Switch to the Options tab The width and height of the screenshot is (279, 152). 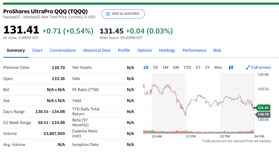pyautogui.click(x=145, y=51)
